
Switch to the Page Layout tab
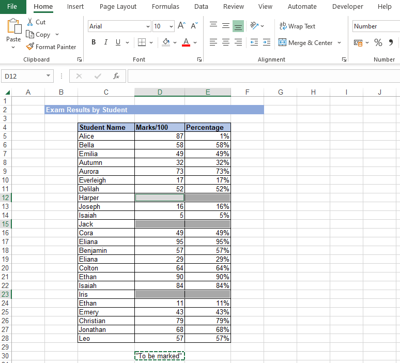tap(118, 7)
